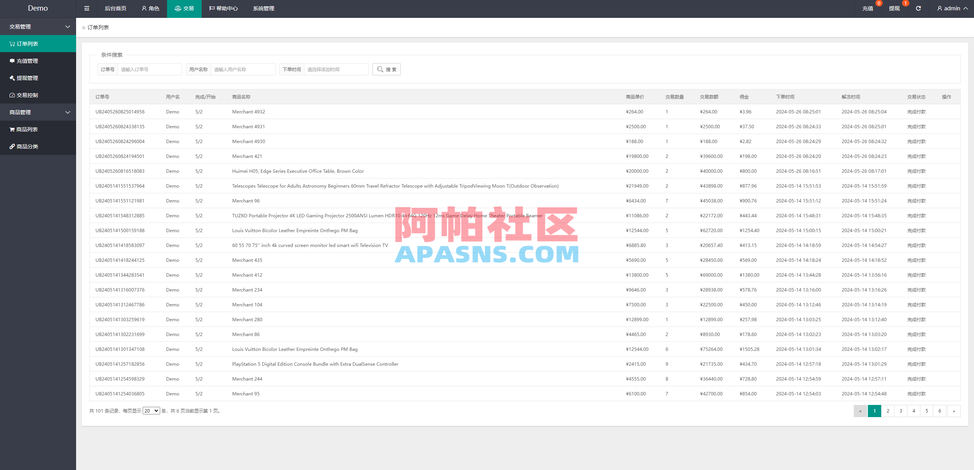Select the 订单列表 cart icon in sidebar
This screenshot has height=470, width=974.
click(x=11, y=43)
